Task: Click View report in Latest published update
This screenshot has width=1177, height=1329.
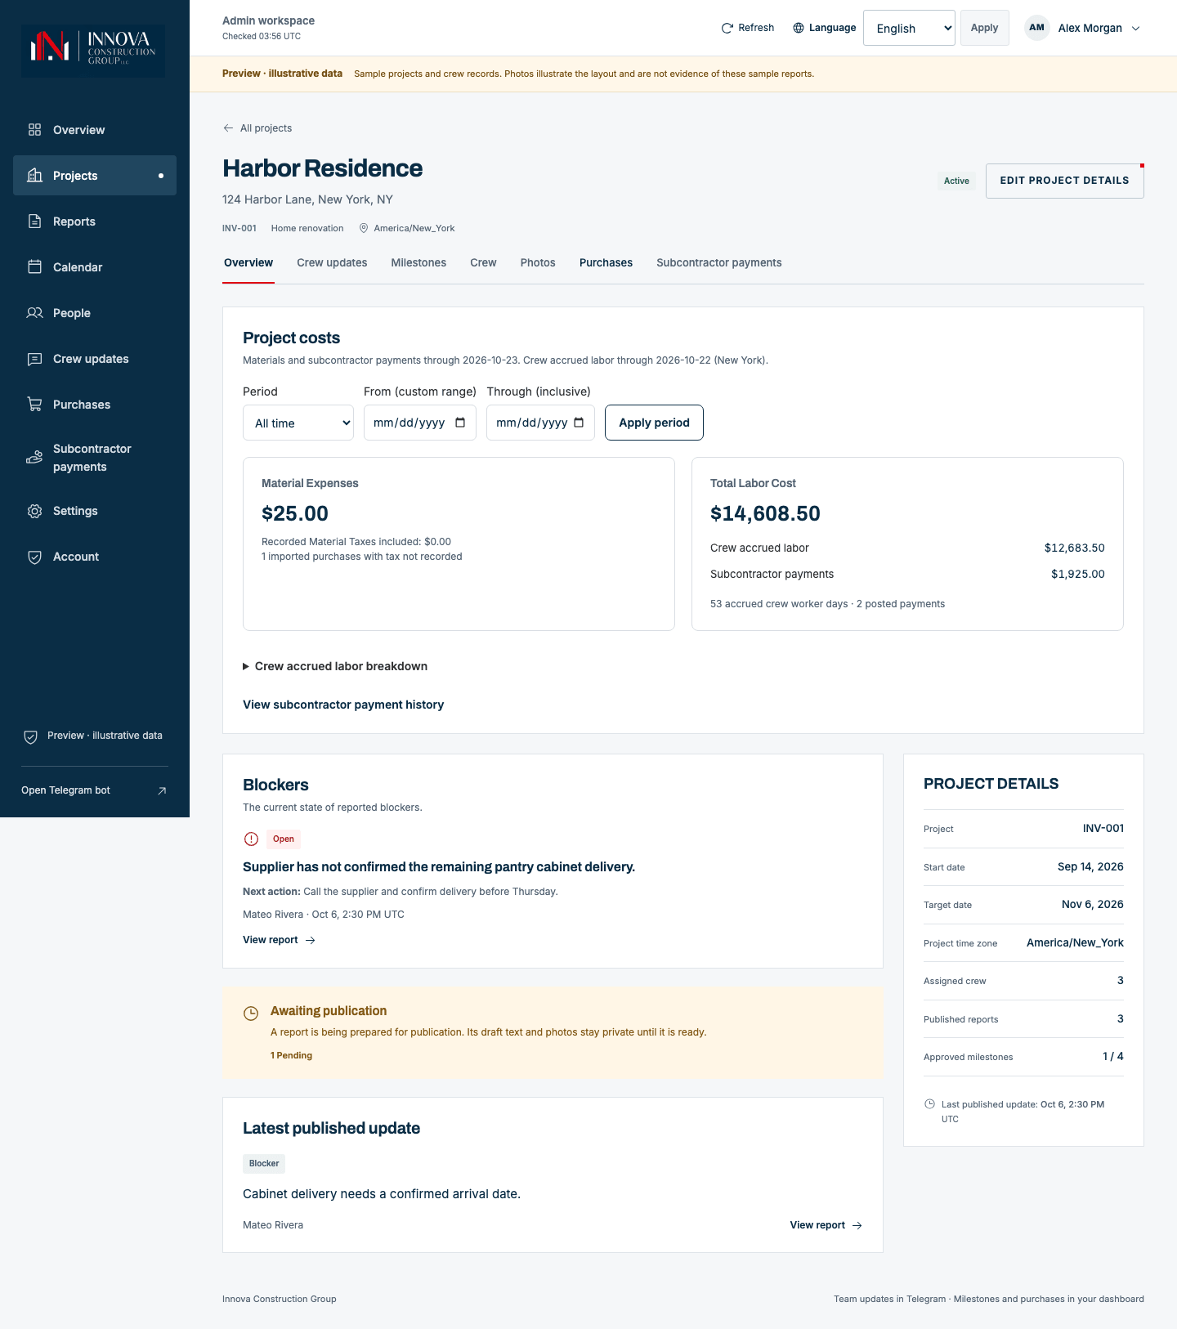Action: [x=826, y=1225]
